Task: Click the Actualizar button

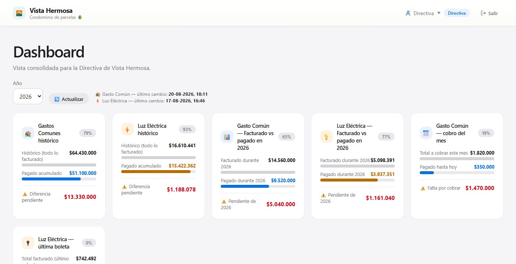Action: [69, 99]
